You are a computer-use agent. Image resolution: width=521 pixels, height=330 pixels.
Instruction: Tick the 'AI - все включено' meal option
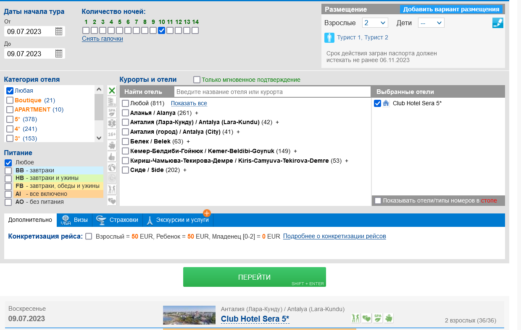click(8, 194)
